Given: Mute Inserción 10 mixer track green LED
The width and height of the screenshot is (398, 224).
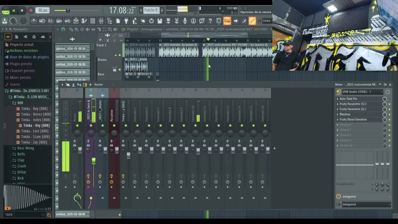Looking at the screenshot, I should pyautogui.click(x=195, y=125).
